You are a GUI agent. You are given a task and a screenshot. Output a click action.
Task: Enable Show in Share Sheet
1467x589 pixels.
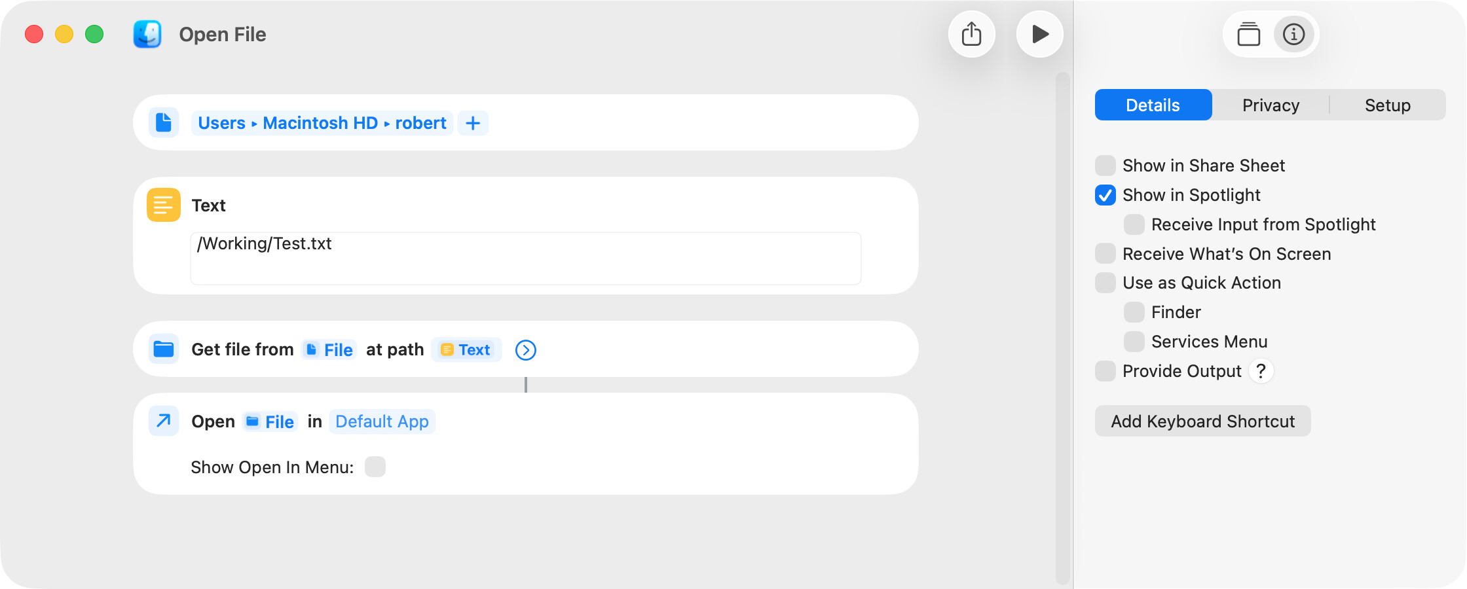coord(1105,166)
